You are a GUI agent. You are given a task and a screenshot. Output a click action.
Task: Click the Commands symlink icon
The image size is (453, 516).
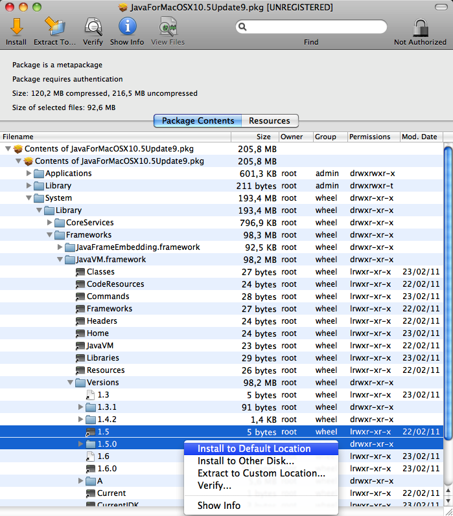click(x=80, y=297)
